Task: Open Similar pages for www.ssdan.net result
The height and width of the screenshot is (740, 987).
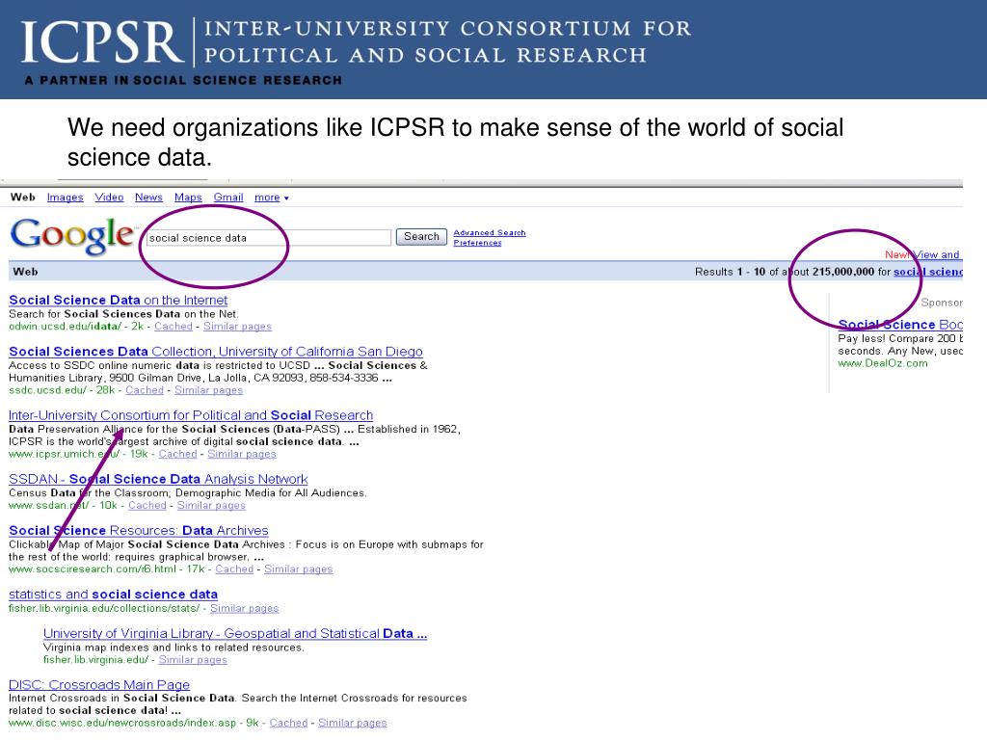Action: [211, 505]
